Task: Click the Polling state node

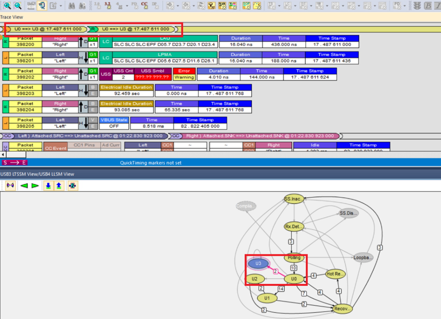Action: 294,258
